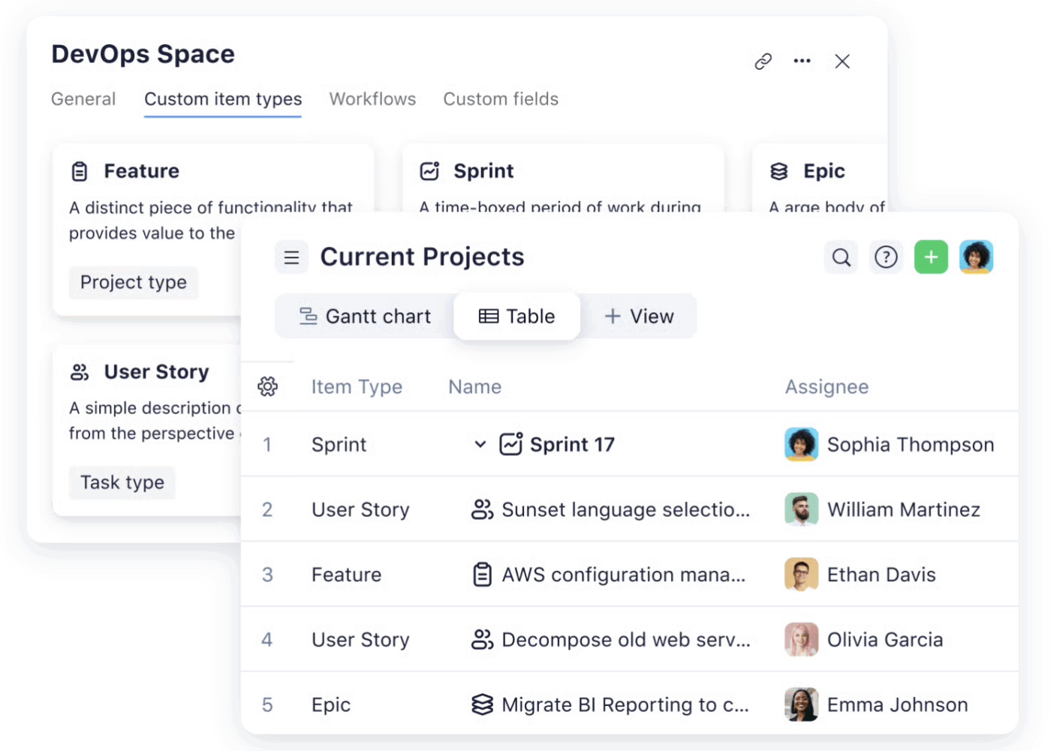Open help question mark icon
The width and height of the screenshot is (1051, 751).
[x=886, y=257]
